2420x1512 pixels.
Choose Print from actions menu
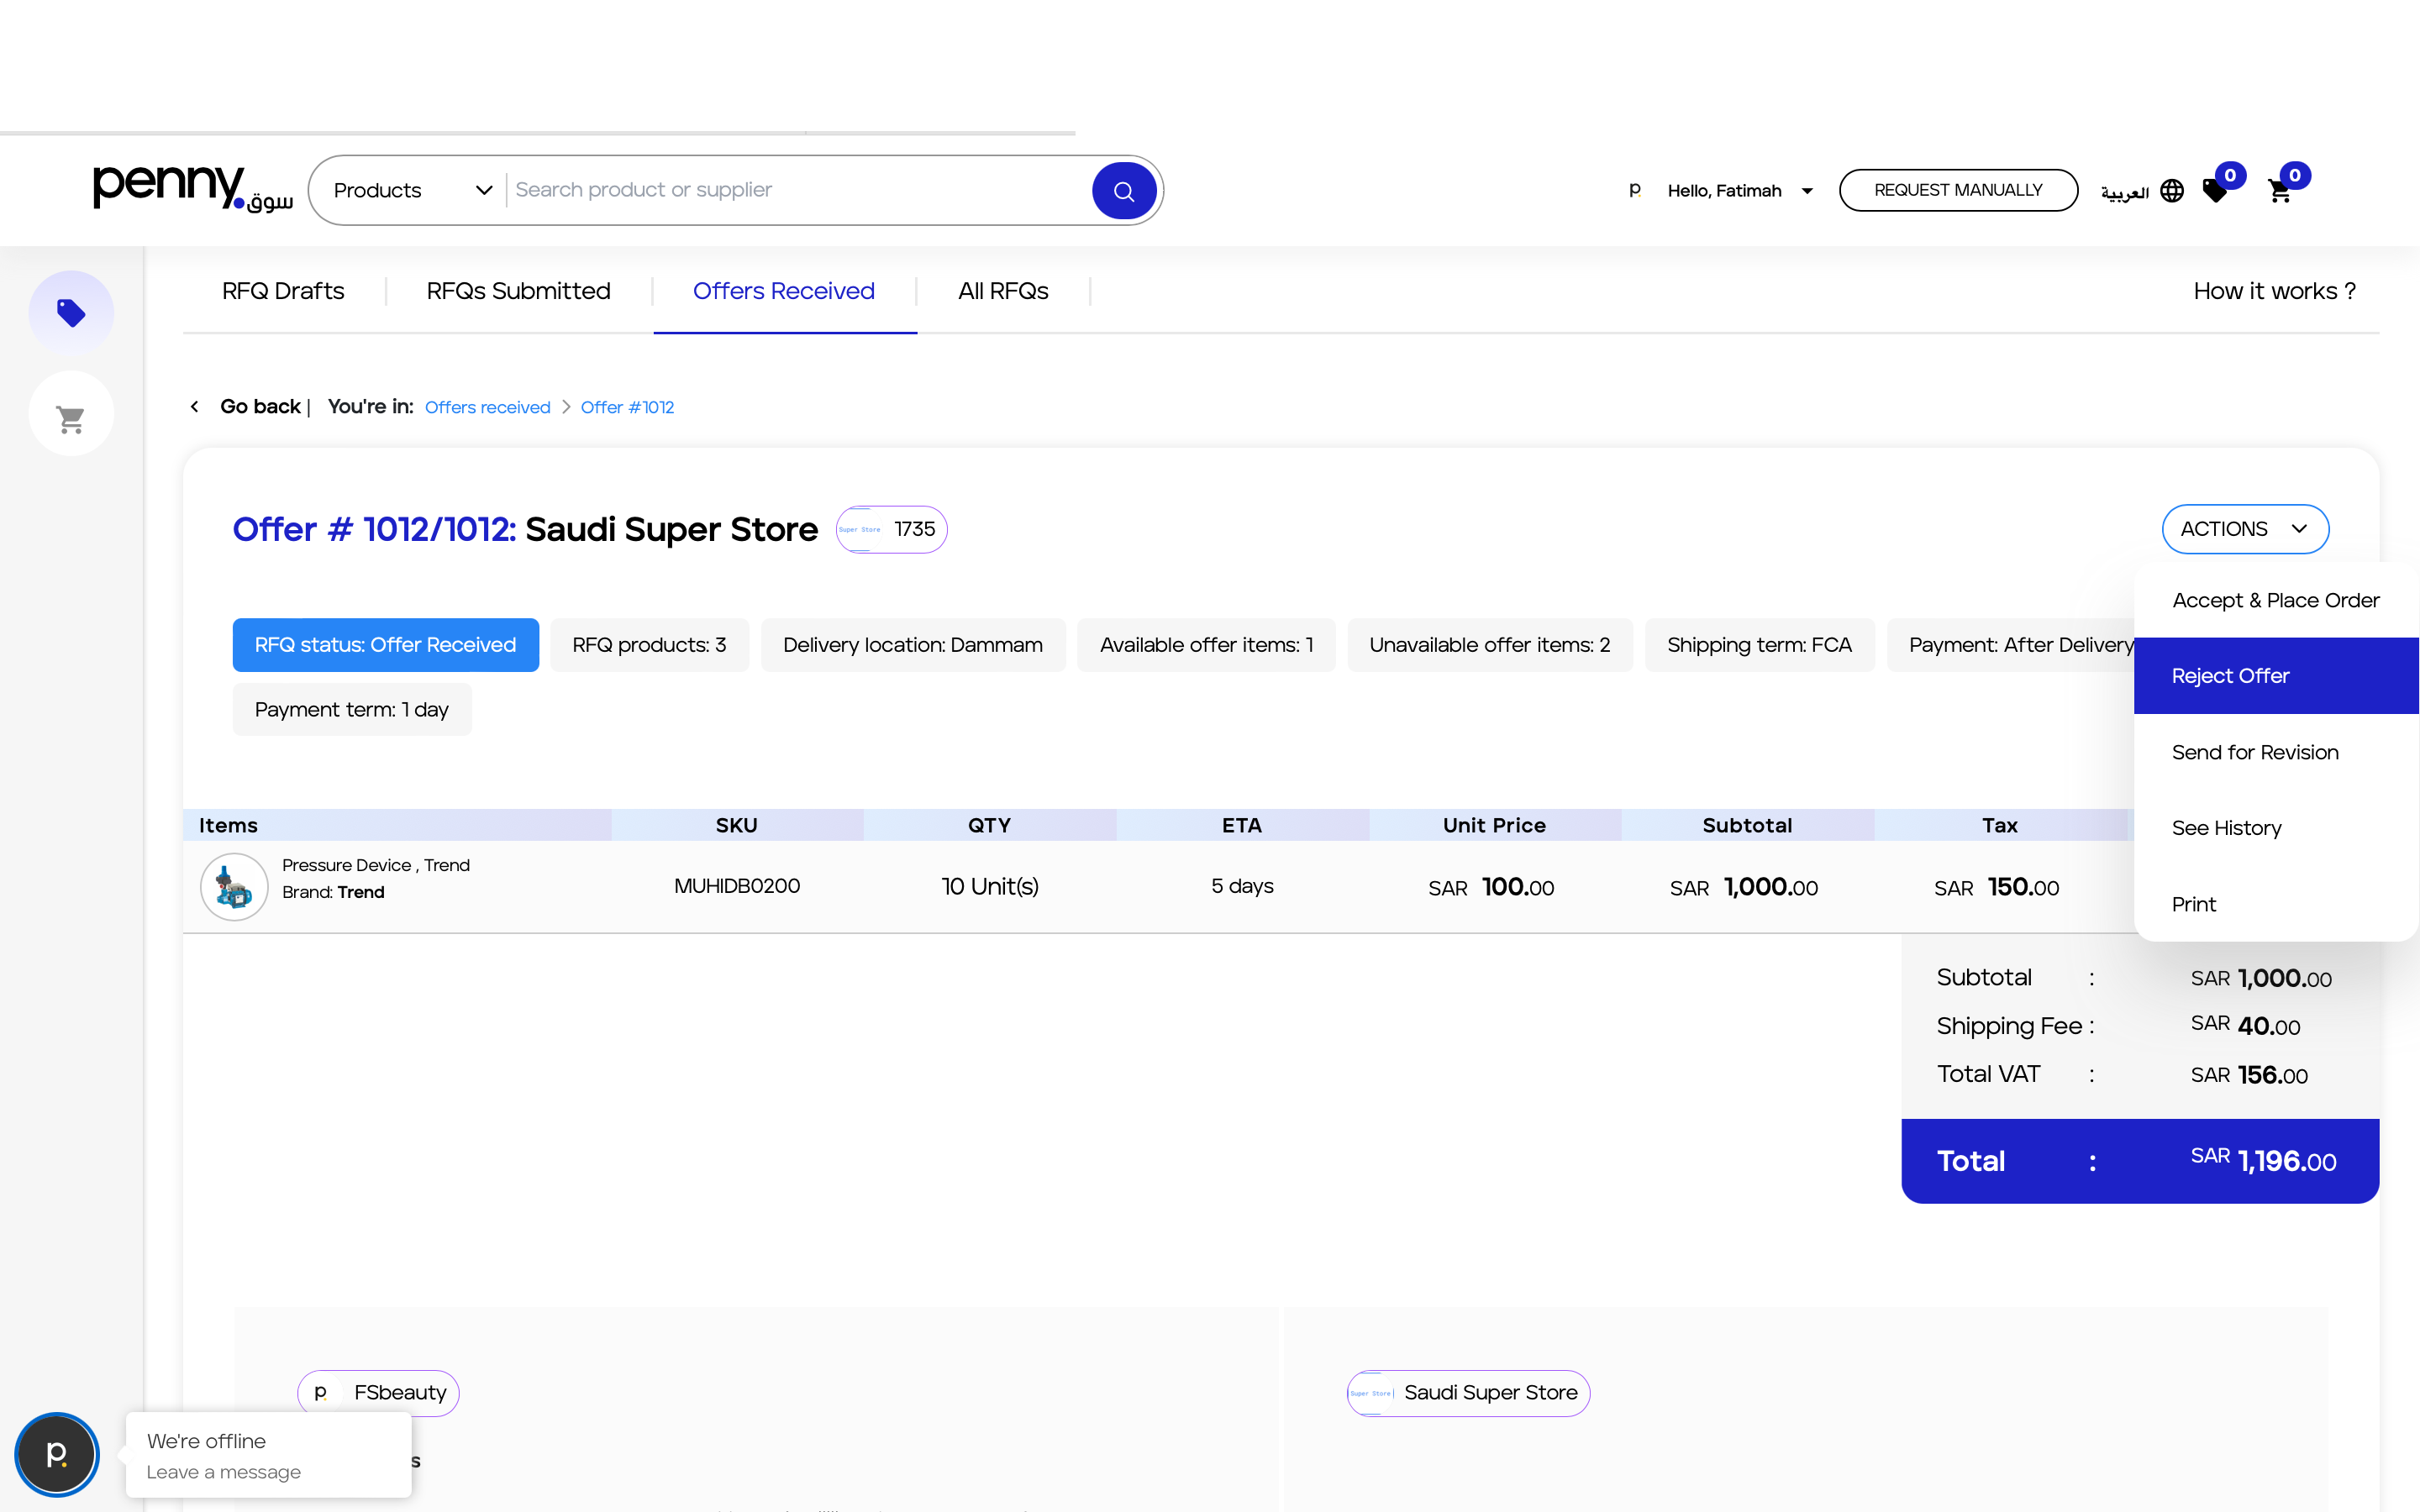pyautogui.click(x=2276, y=904)
